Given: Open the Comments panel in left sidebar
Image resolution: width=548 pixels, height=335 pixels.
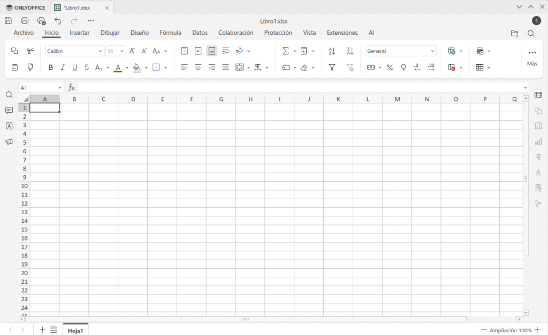Looking at the screenshot, I should (9, 111).
